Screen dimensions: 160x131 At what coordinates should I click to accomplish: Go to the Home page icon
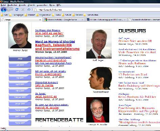pyautogui.click(x=29, y=9)
